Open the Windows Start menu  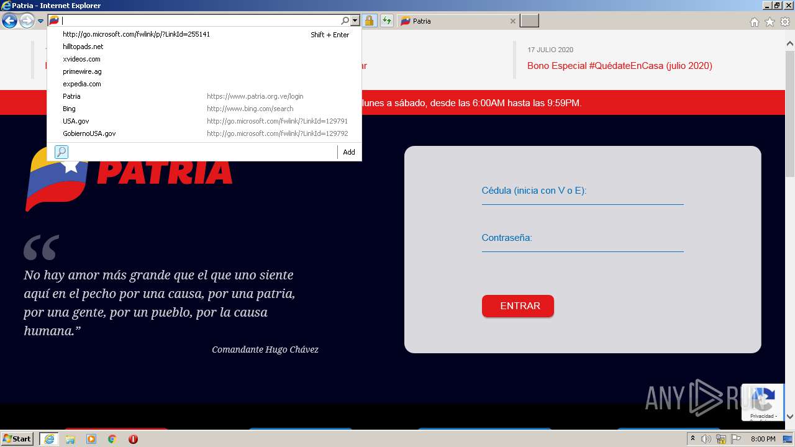(17, 439)
